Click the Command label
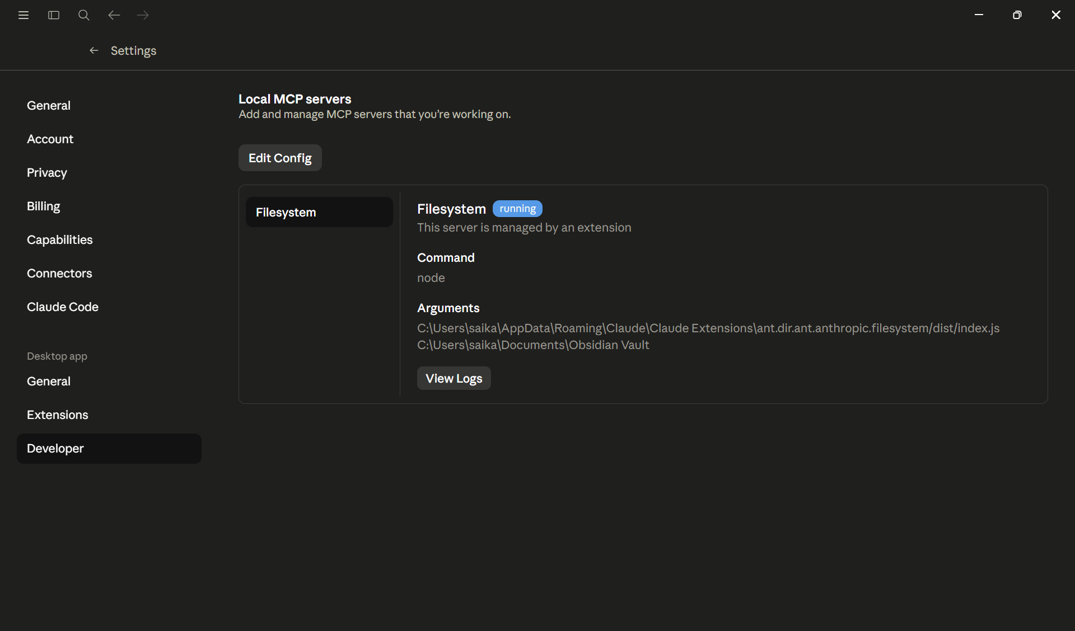Screen dimensions: 1075x631 click(446, 258)
